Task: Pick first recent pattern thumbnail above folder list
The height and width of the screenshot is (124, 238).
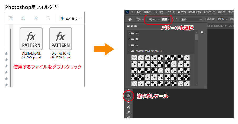Action: pos(128,26)
